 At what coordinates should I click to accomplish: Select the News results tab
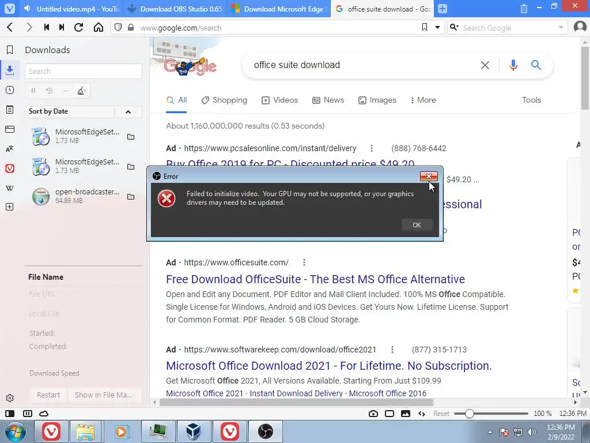tap(328, 100)
